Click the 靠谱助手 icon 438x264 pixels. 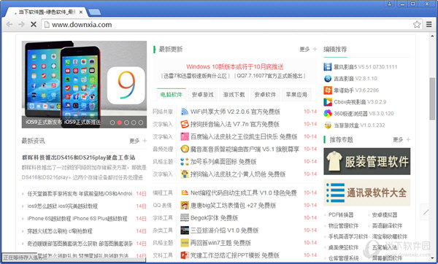pos(328,90)
